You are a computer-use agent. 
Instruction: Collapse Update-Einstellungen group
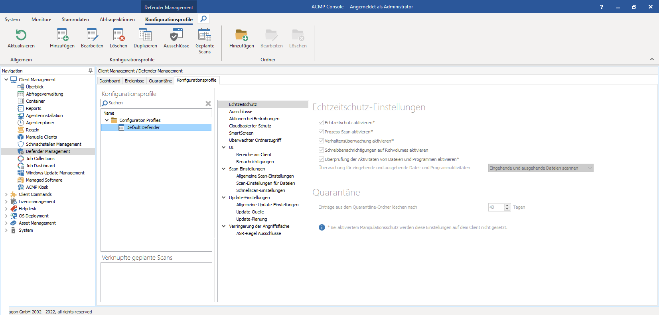(224, 198)
